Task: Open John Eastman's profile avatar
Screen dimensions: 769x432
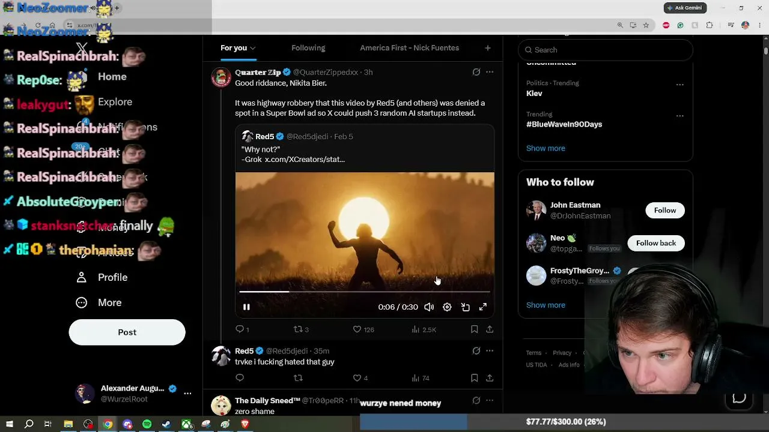Action: (536, 210)
